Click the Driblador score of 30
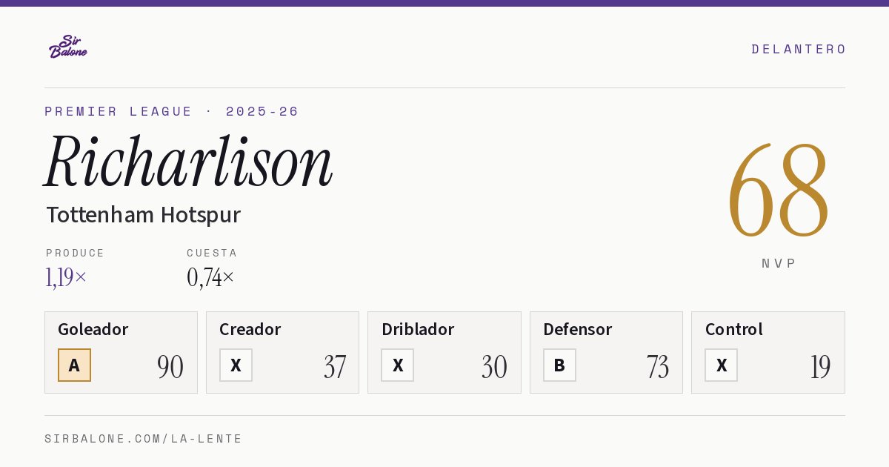The image size is (889, 467). coord(494,367)
